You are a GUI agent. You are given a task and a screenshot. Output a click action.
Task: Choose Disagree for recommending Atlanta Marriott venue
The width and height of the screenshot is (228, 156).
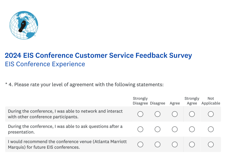[x=158, y=144]
